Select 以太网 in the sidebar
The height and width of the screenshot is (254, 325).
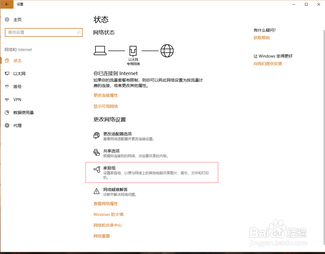[x=18, y=73]
